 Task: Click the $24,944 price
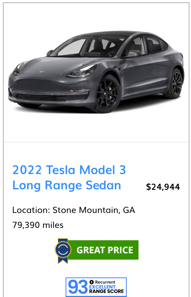click(x=163, y=187)
